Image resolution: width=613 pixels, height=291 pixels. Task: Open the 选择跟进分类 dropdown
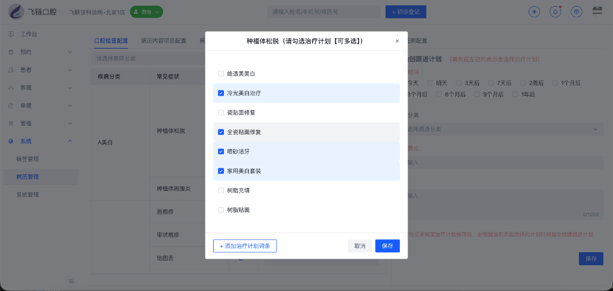point(504,129)
